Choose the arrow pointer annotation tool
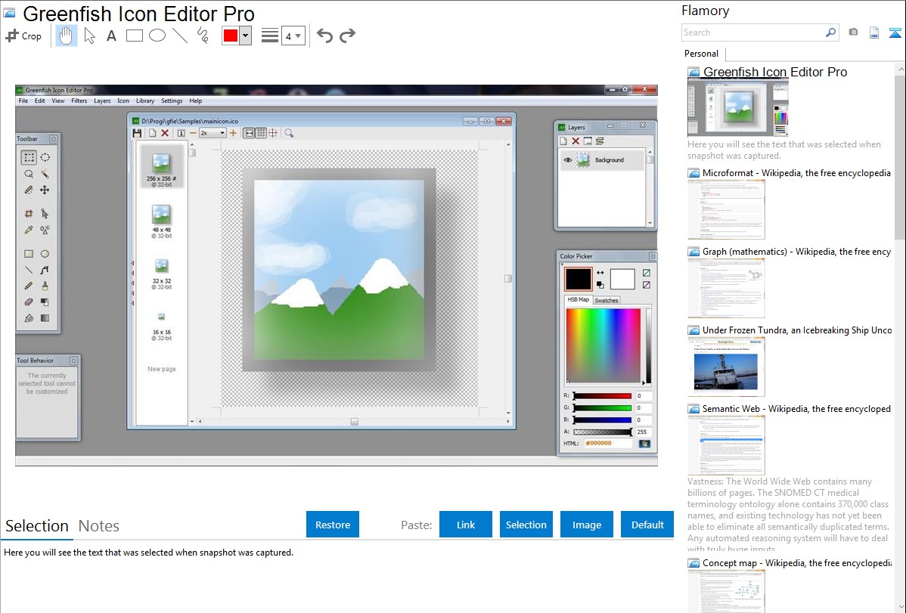The image size is (906, 613). point(89,36)
